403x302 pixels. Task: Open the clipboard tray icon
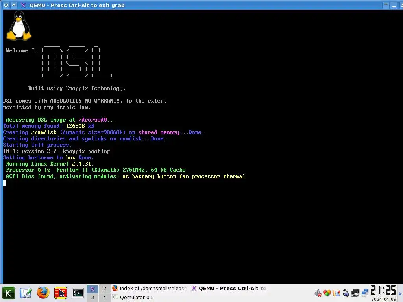click(x=336, y=293)
